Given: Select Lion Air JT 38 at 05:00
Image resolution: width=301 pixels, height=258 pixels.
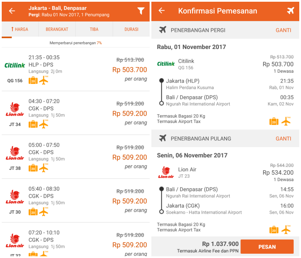Looking at the screenshot, I should pos(76,157).
